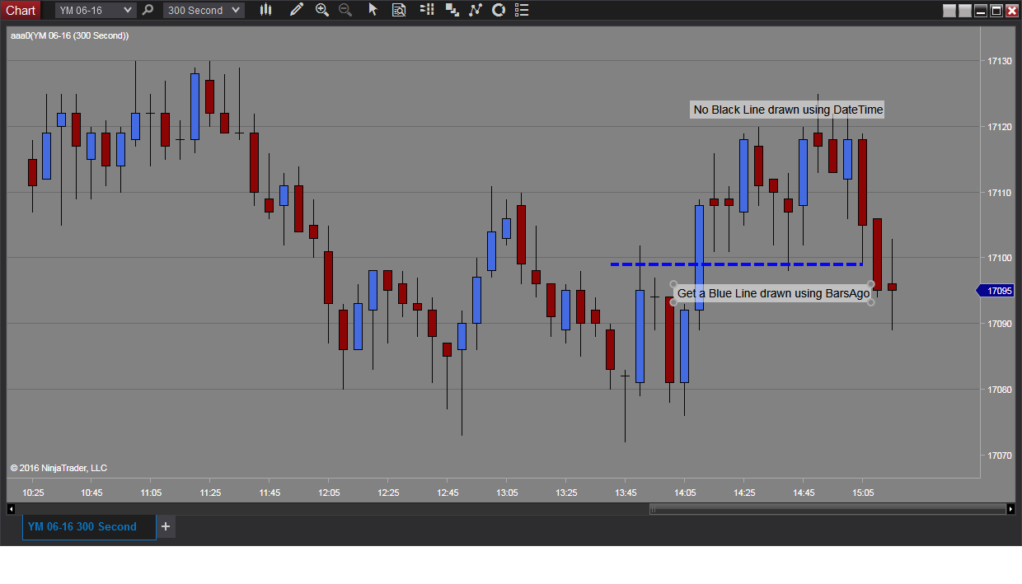Activate the zoom in tool
Image resolution: width=1022 pixels, height=584 pixels.
(x=322, y=10)
